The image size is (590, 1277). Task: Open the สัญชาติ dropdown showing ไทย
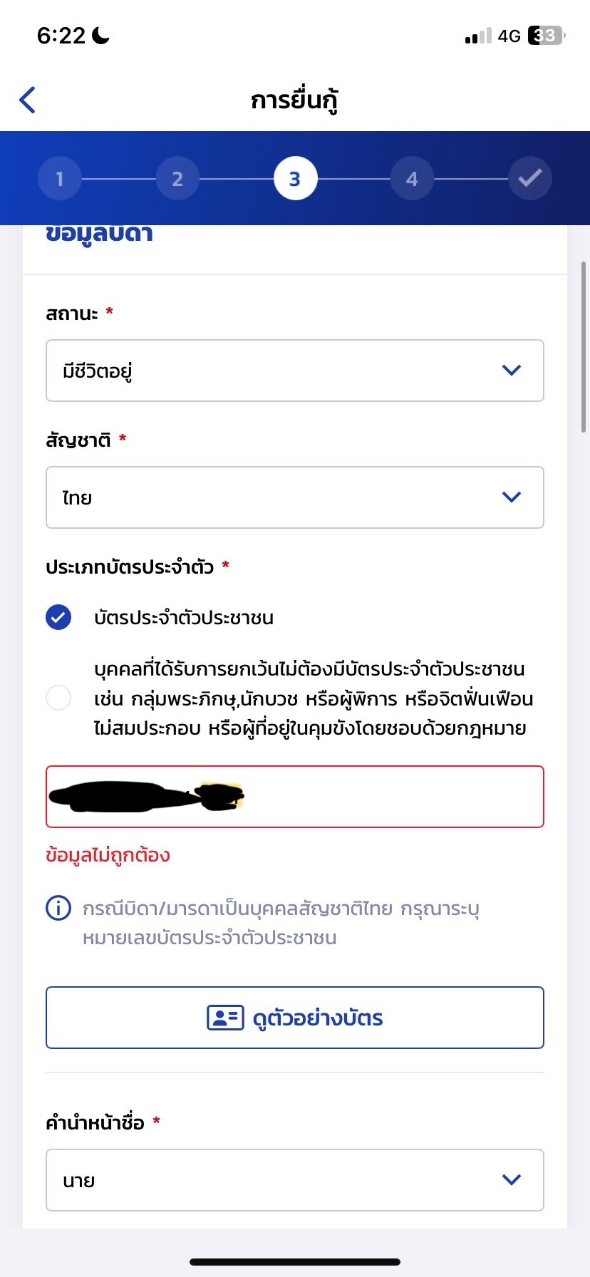295,497
